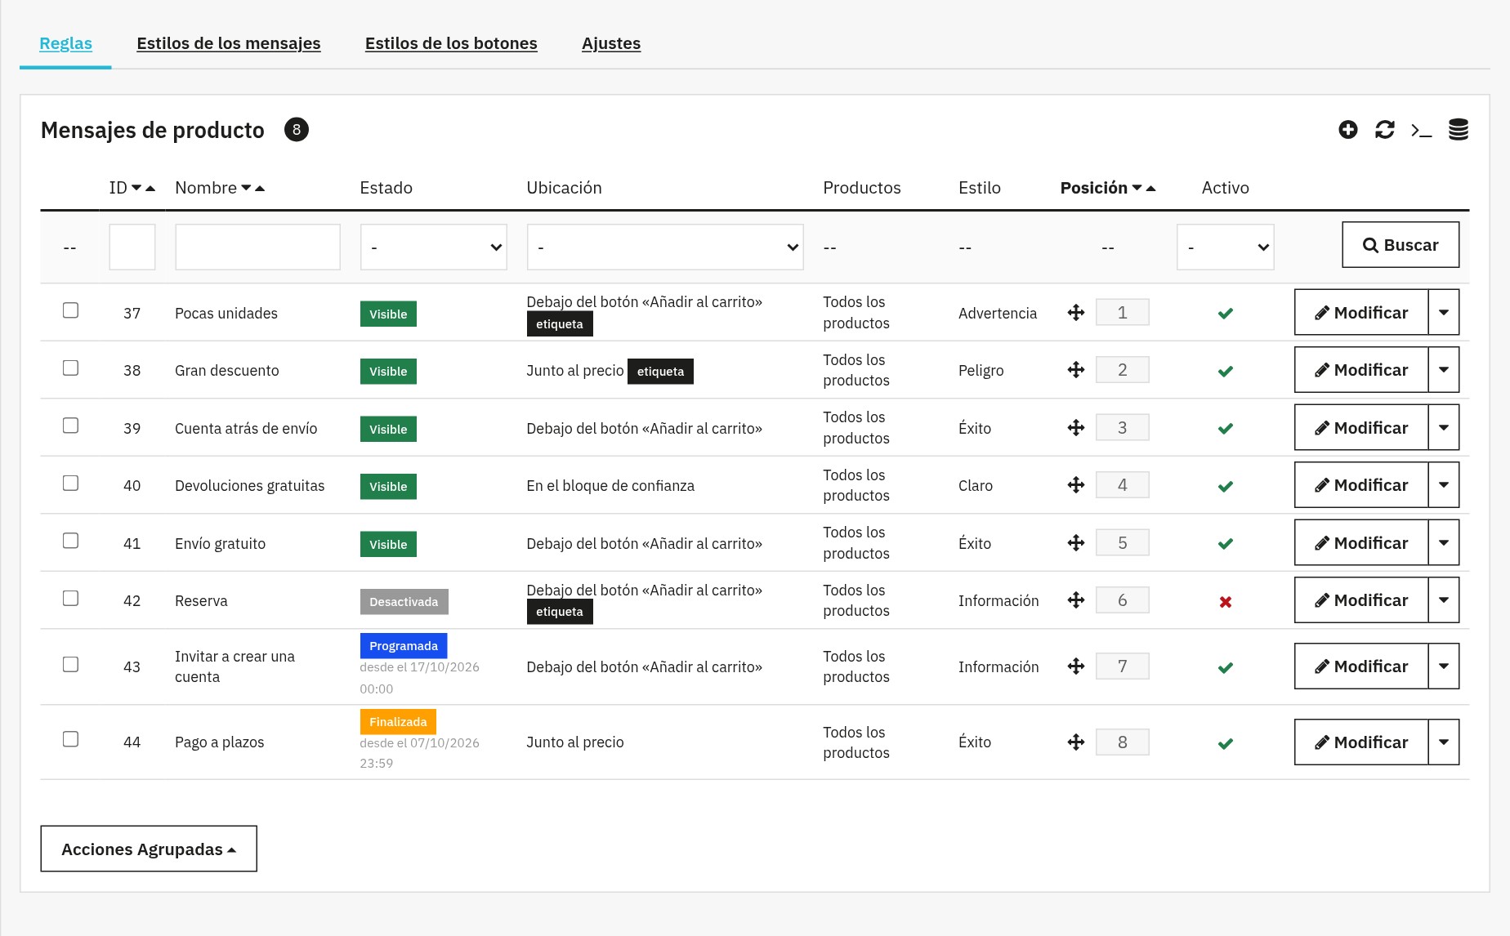
Task: Click the add new message plus icon
Action: coord(1348,130)
